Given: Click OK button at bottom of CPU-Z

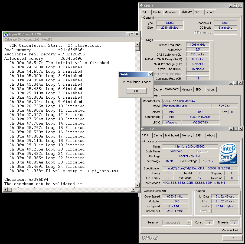Looking at the screenshot, I should coord(232,238).
